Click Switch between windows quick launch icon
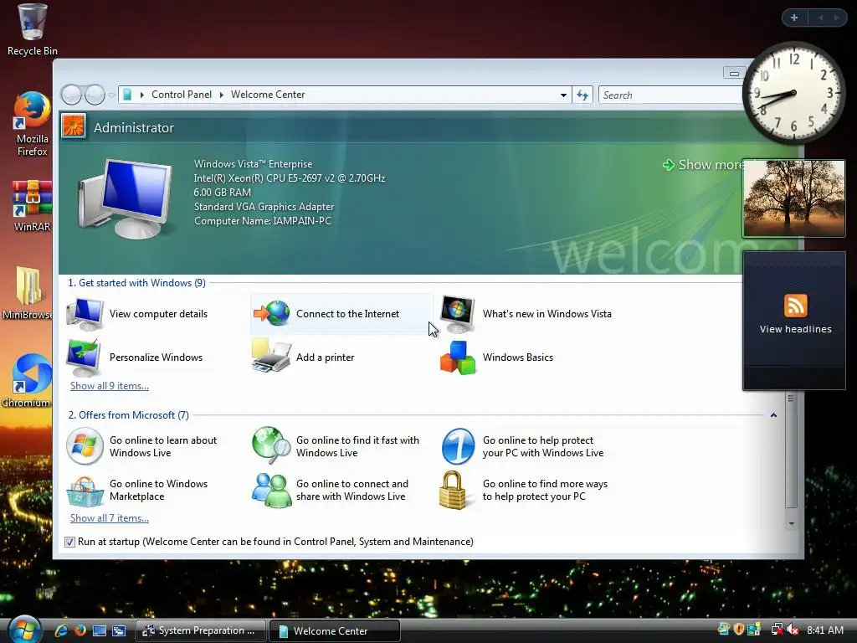Image resolution: width=857 pixels, height=643 pixels. click(119, 630)
